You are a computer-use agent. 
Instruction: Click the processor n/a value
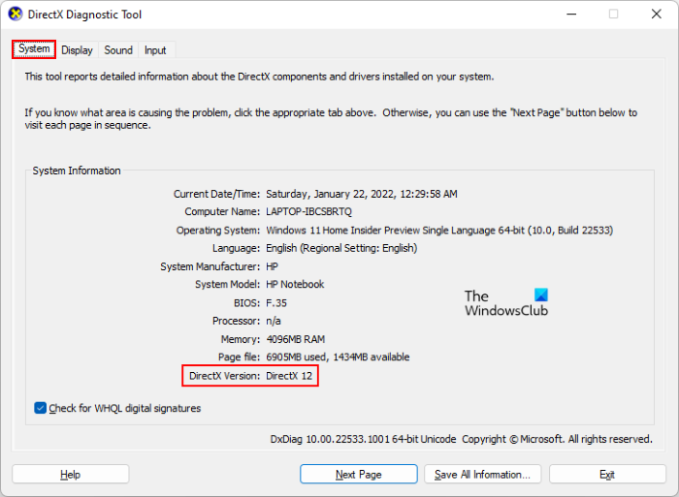274,321
